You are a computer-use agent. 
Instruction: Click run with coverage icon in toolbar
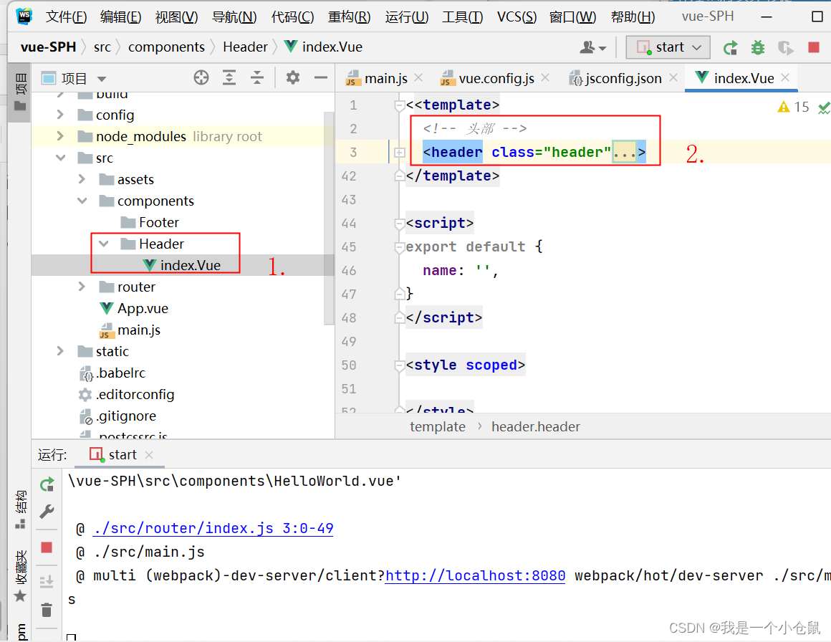click(x=785, y=48)
